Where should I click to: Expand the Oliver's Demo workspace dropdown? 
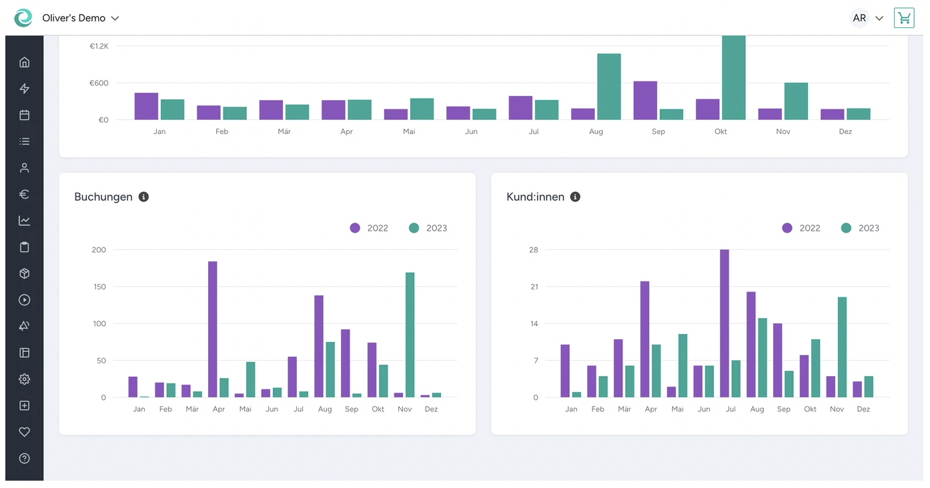(79, 19)
